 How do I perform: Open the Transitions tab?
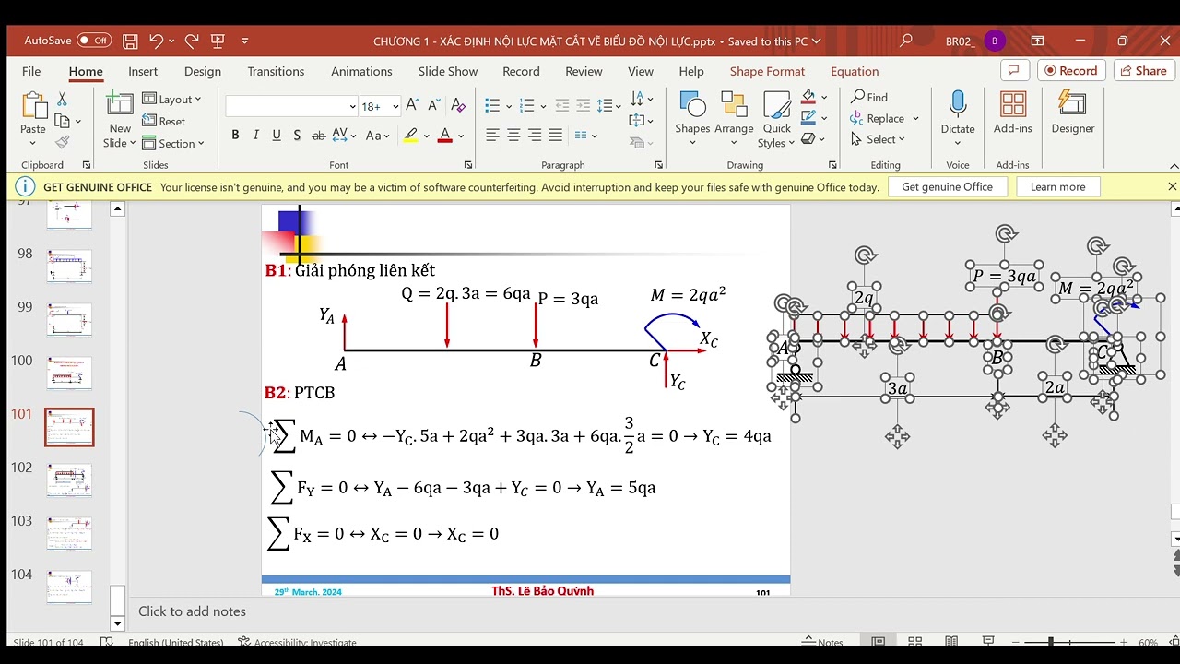(276, 71)
